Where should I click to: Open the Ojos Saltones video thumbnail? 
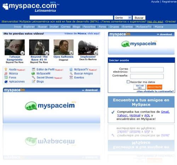(64, 47)
